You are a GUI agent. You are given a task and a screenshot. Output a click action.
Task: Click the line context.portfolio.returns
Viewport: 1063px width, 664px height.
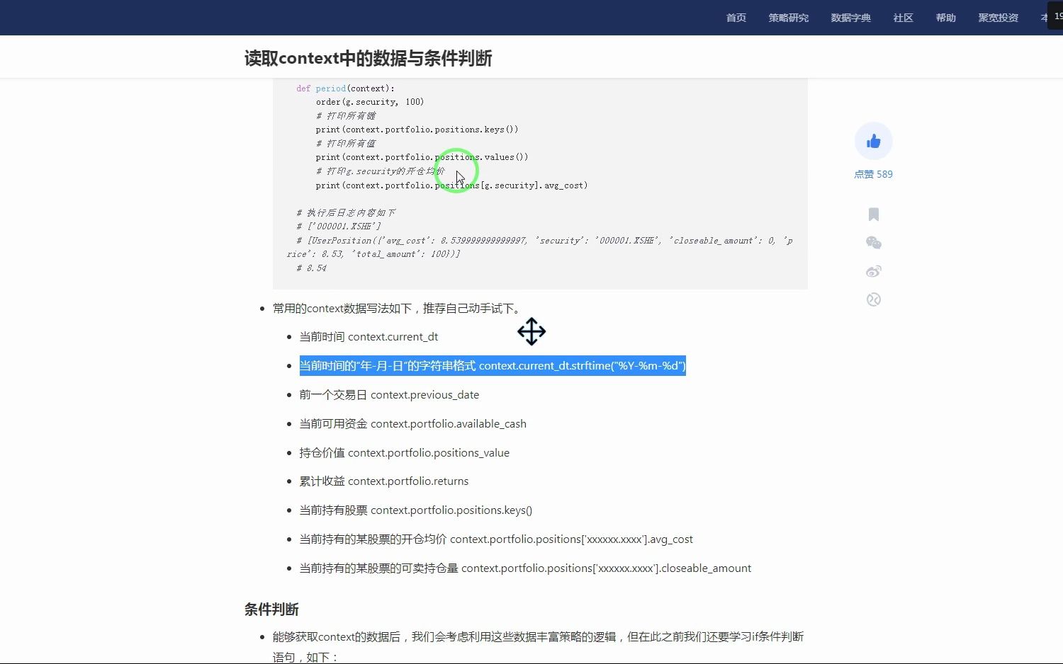click(x=383, y=481)
